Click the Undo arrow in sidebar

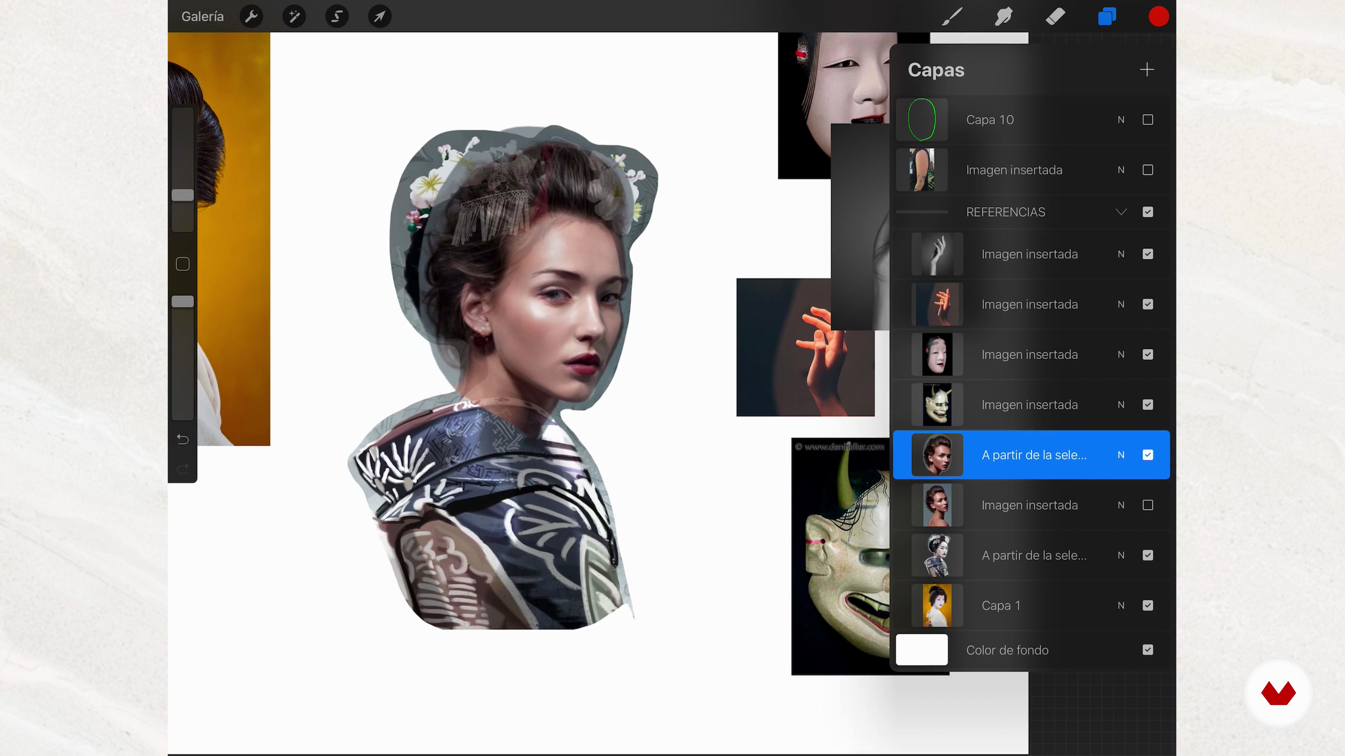coord(182,439)
